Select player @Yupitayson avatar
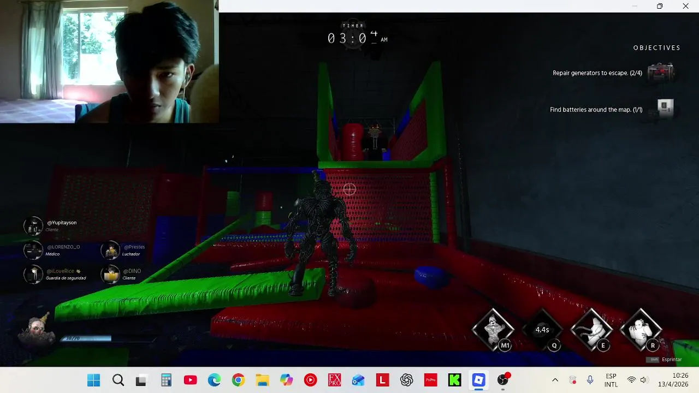Viewport: 699px width, 393px height. point(33,226)
